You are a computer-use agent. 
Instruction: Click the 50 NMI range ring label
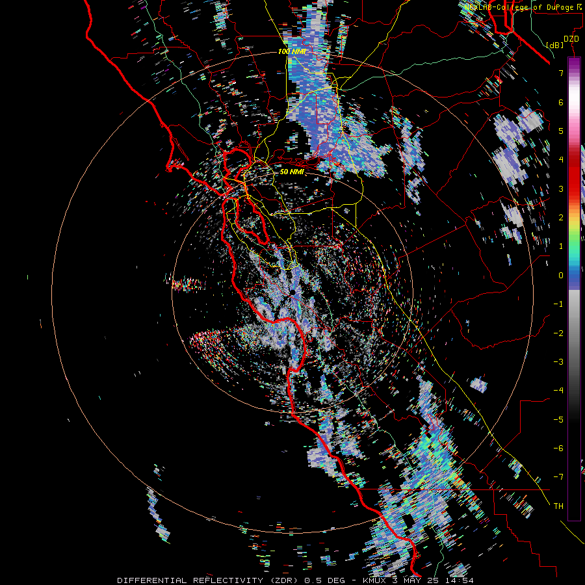(x=292, y=172)
